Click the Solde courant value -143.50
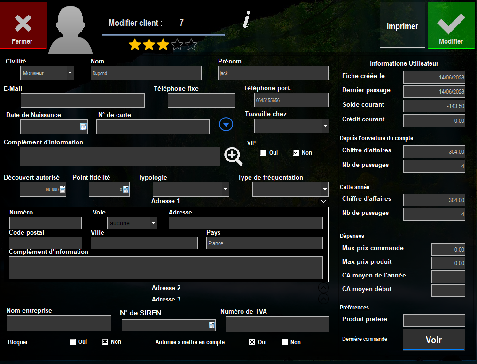Viewport: 477px width, 364px height. pyautogui.click(x=434, y=106)
